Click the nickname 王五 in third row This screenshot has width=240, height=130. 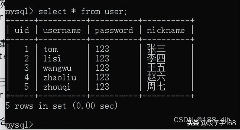pos(156,67)
